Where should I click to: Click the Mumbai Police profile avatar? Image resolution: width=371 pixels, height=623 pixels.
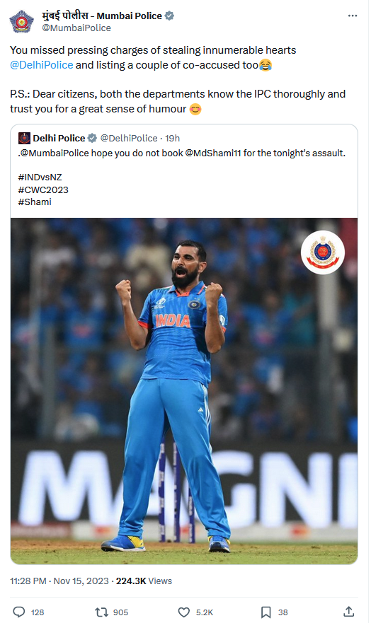click(x=22, y=21)
